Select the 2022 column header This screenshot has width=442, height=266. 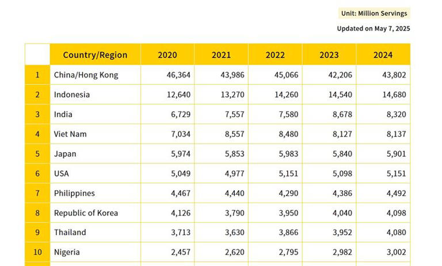pos(275,55)
